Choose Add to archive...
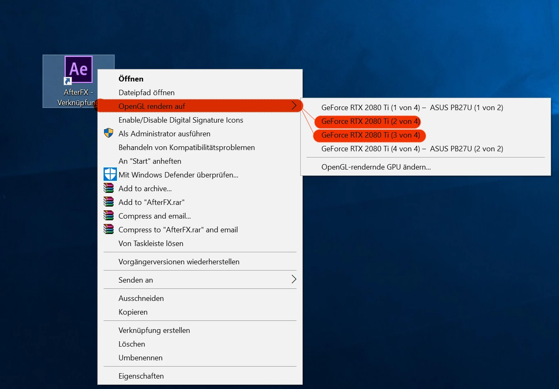559x389 pixels. click(x=200, y=188)
